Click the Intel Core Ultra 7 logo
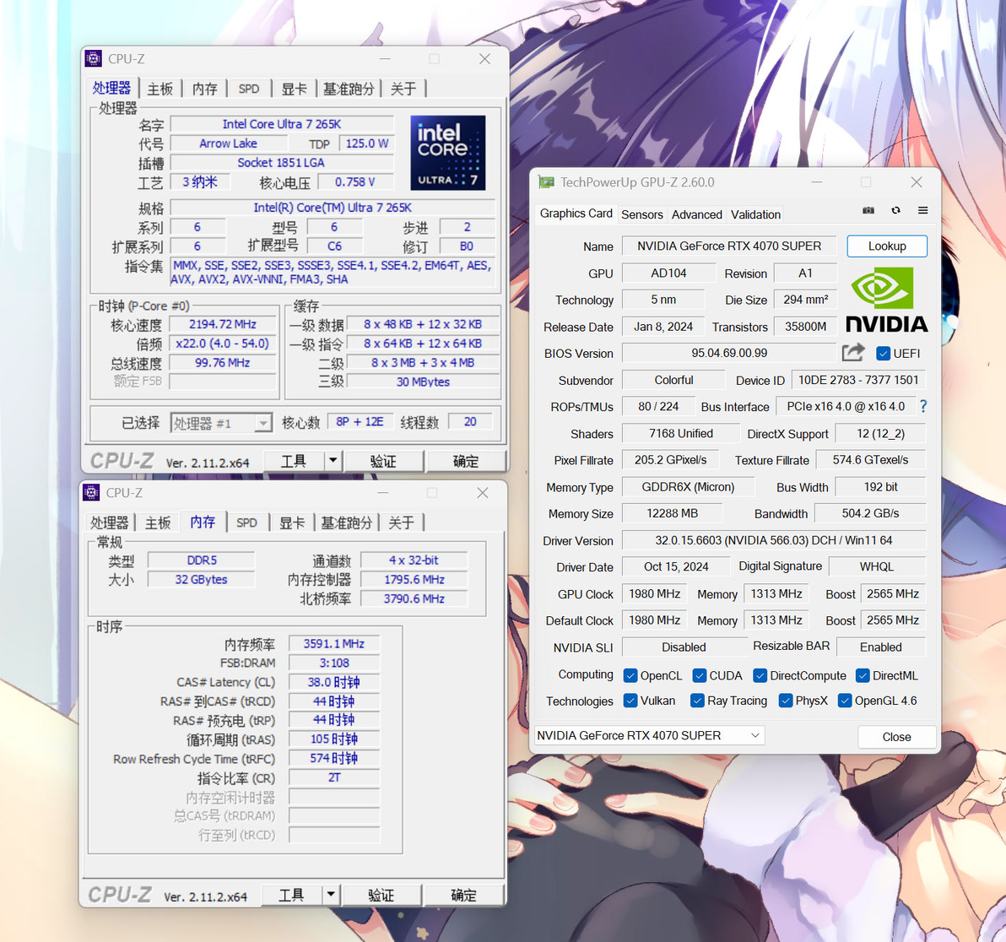Screen dimensions: 1006x942 (448, 153)
